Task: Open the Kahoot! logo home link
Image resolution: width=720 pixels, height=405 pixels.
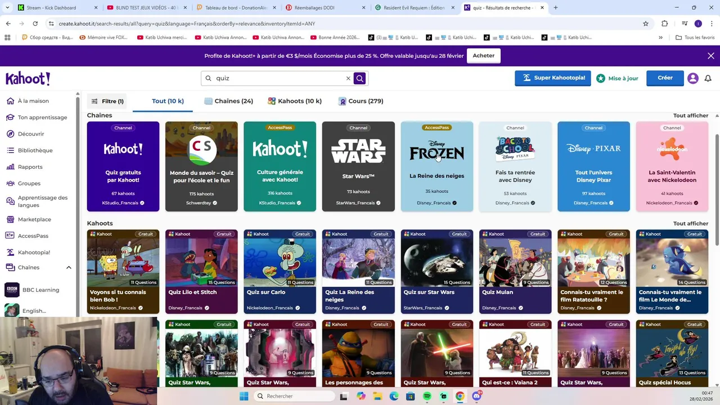Action: tap(28, 78)
